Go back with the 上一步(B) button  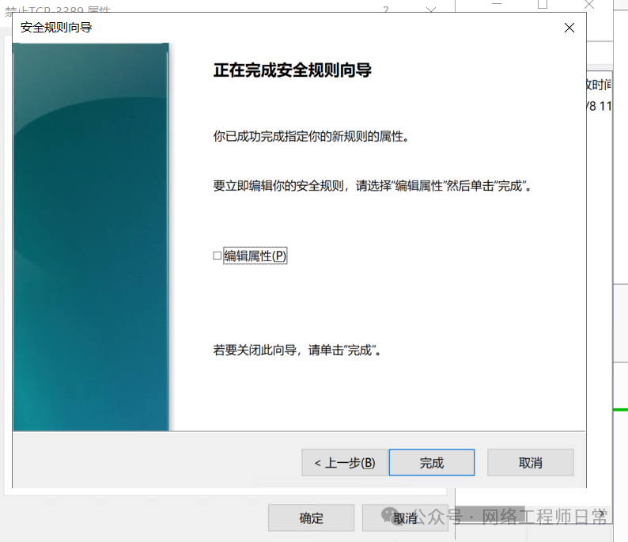[x=344, y=463]
